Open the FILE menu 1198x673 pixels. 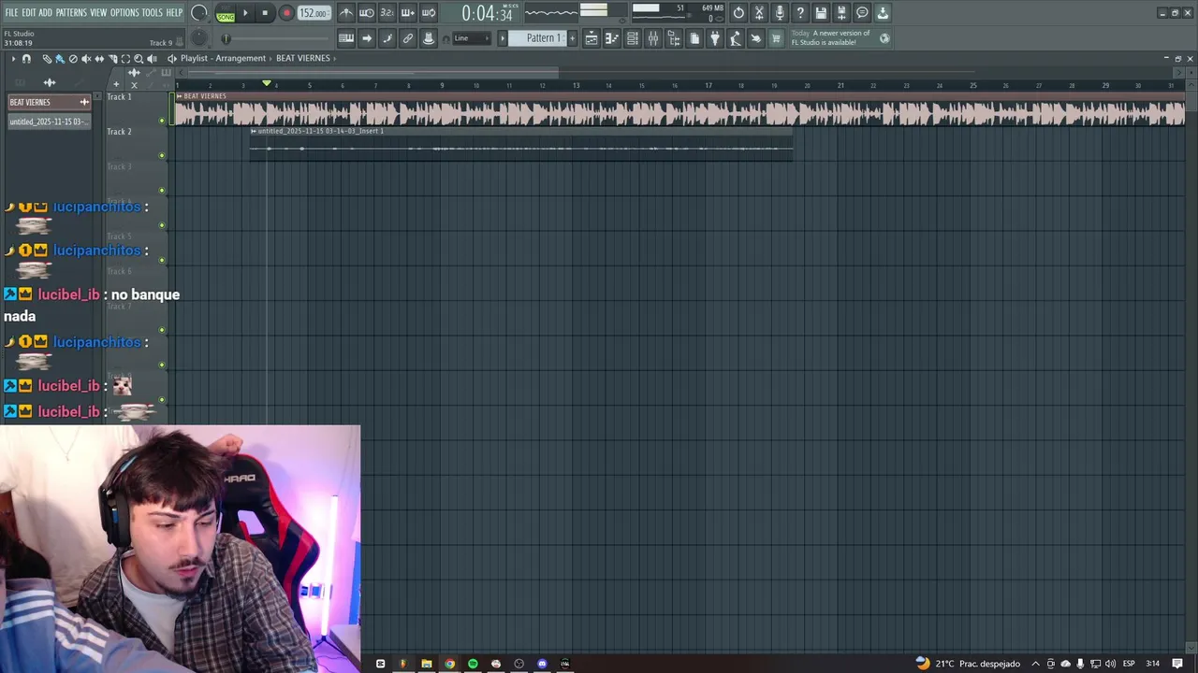11,13
